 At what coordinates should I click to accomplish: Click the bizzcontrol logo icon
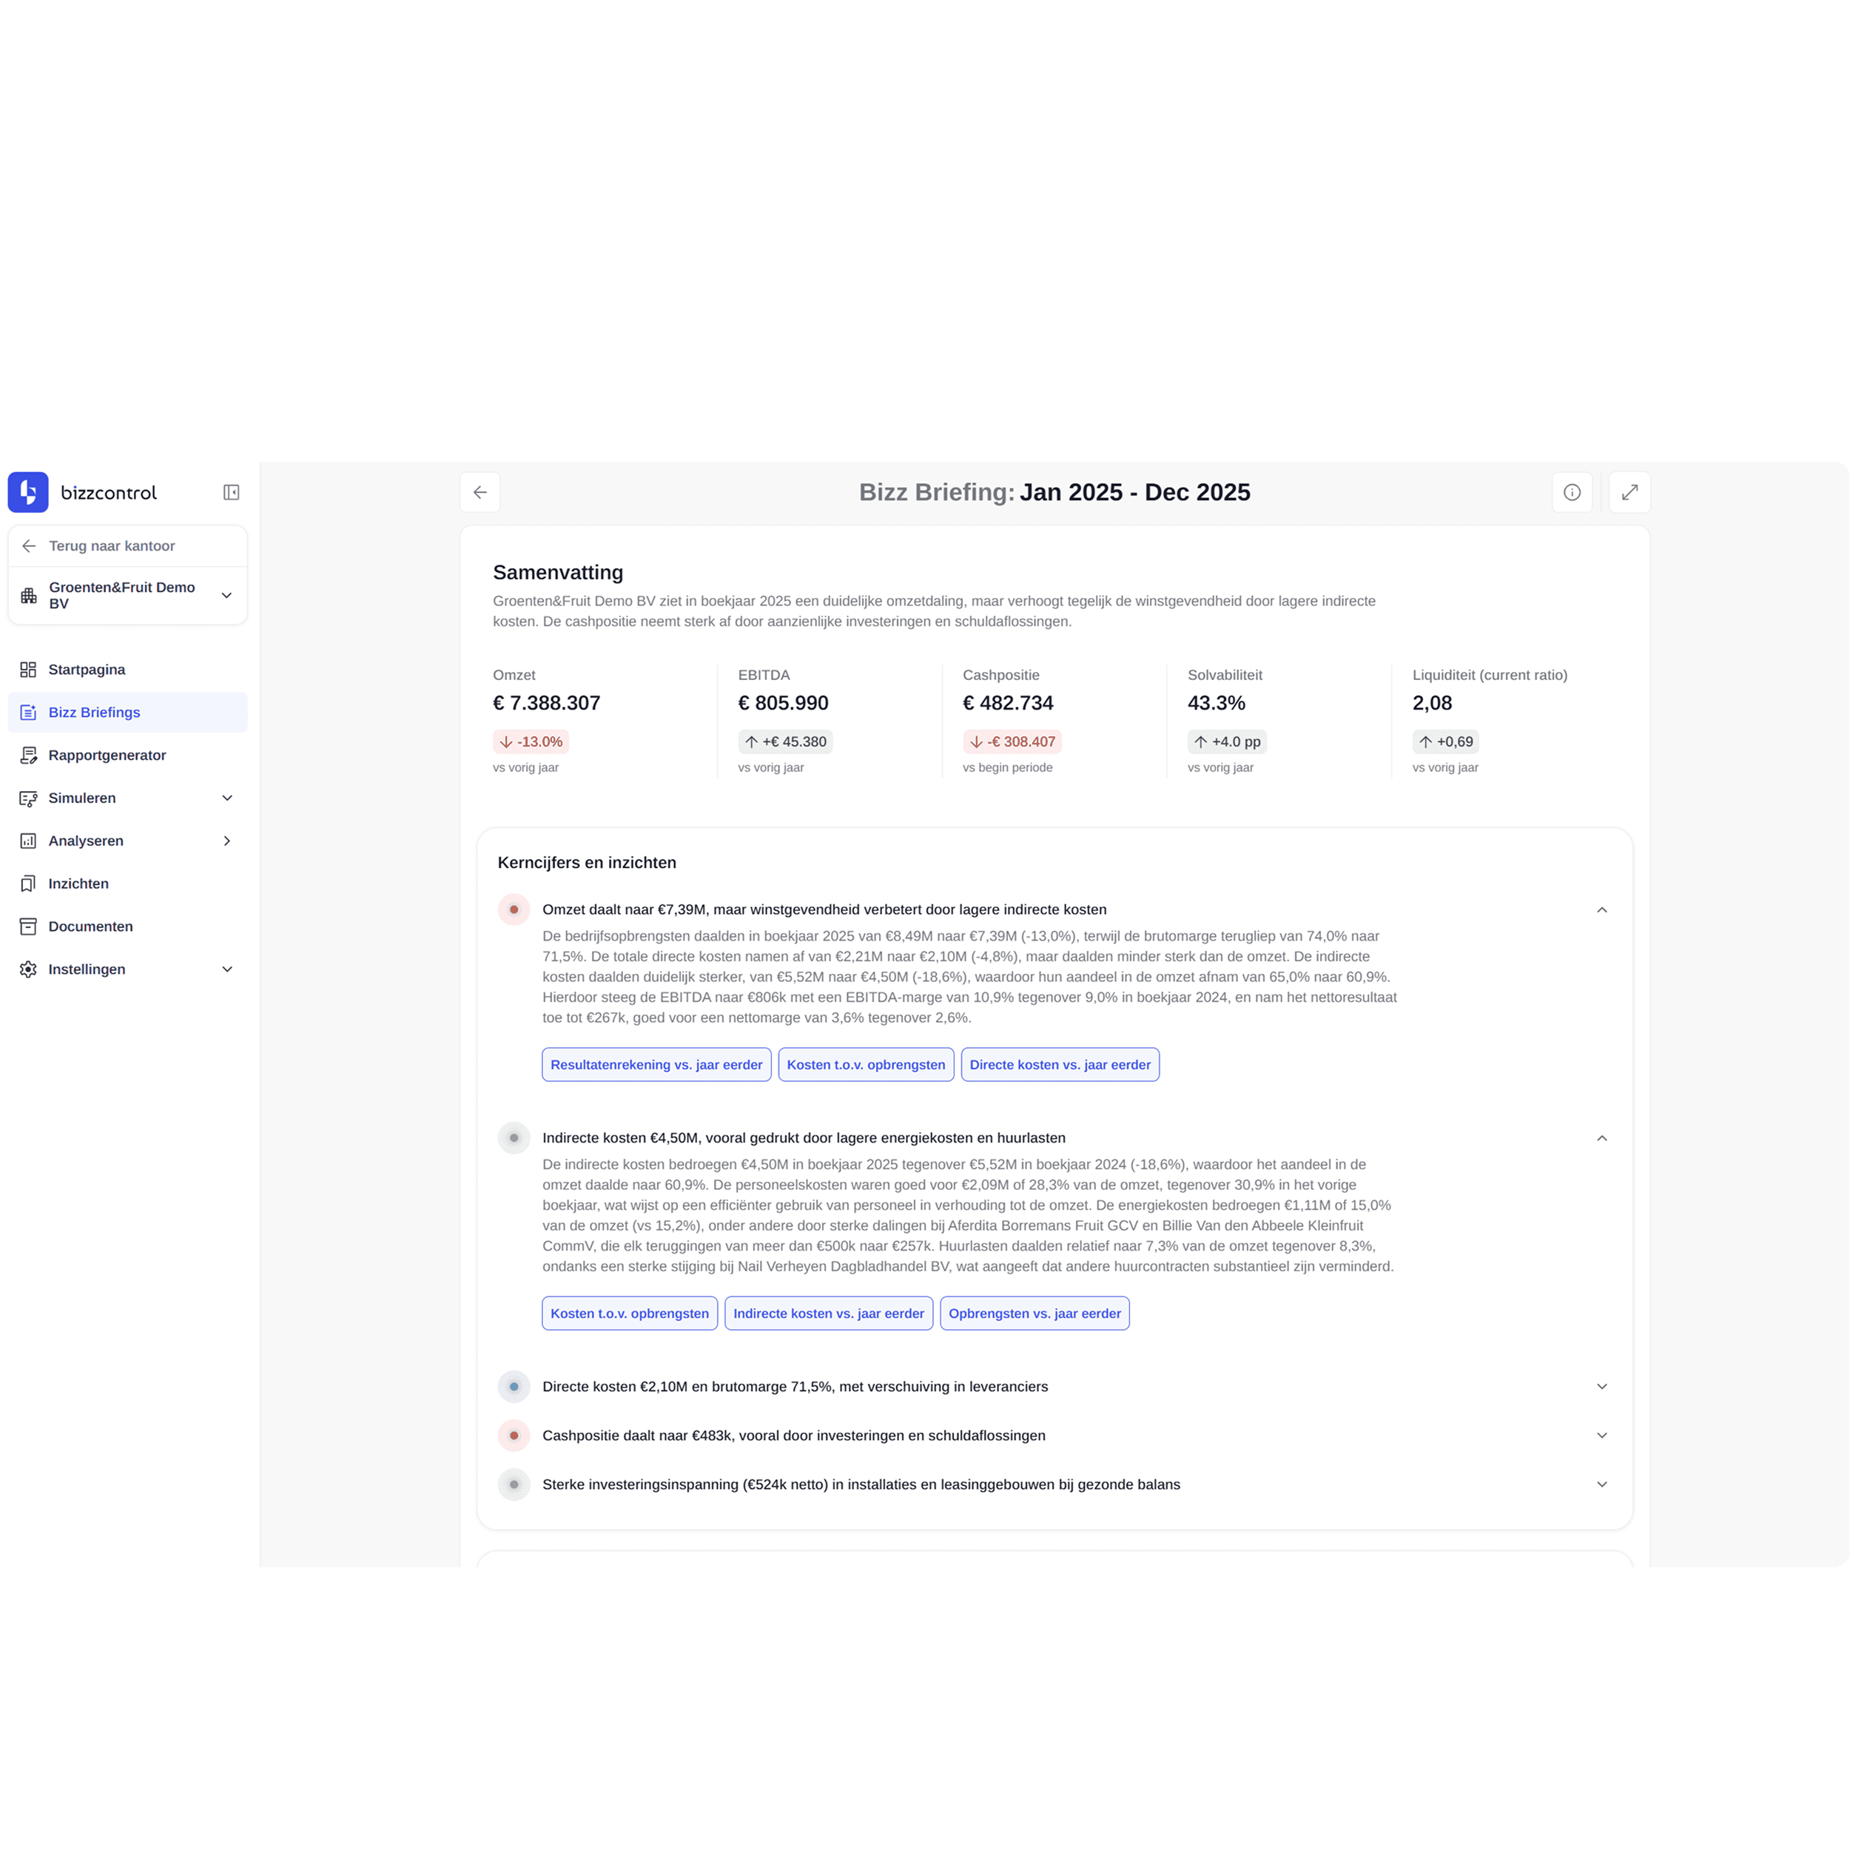(x=28, y=492)
